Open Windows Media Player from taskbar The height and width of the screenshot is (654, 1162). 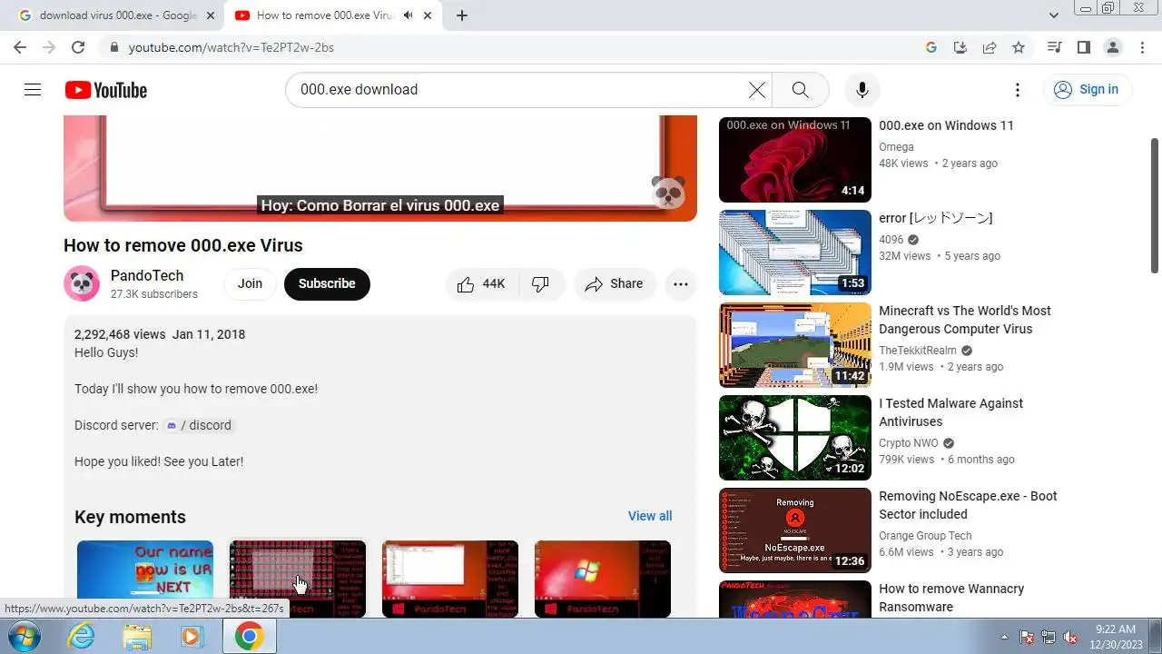pos(192,636)
